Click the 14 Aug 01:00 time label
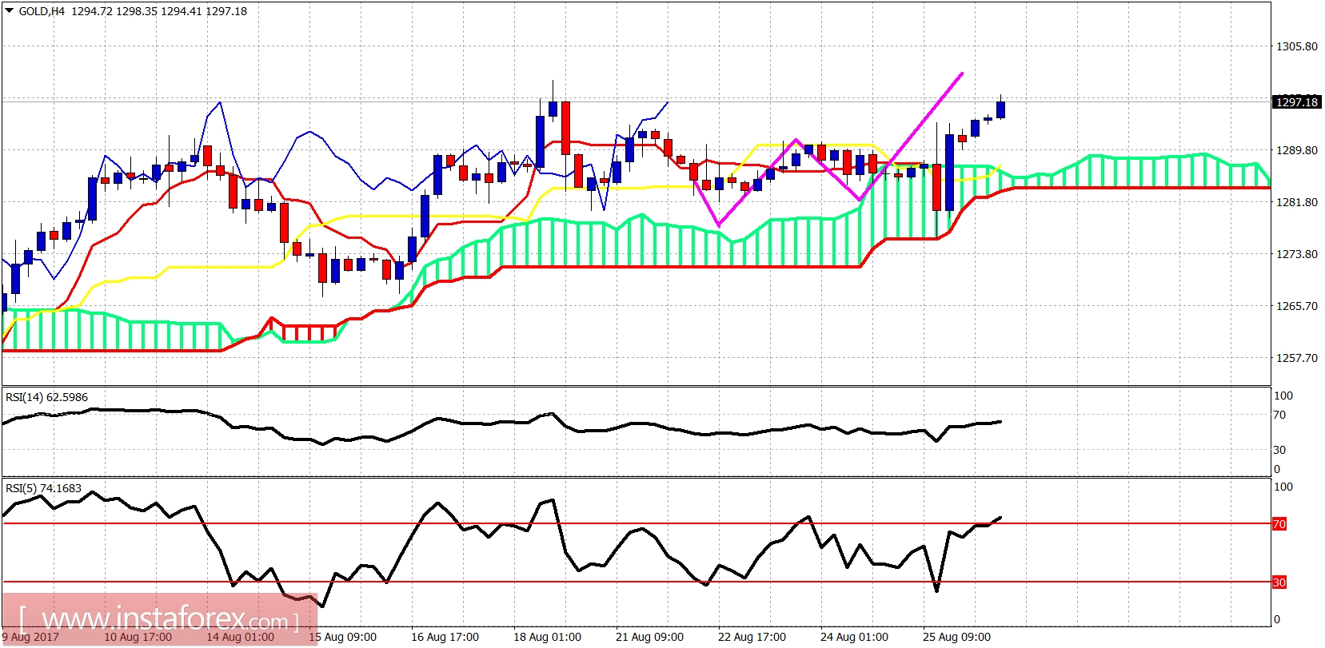The image size is (1325, 648). click(x=240, y=637)
